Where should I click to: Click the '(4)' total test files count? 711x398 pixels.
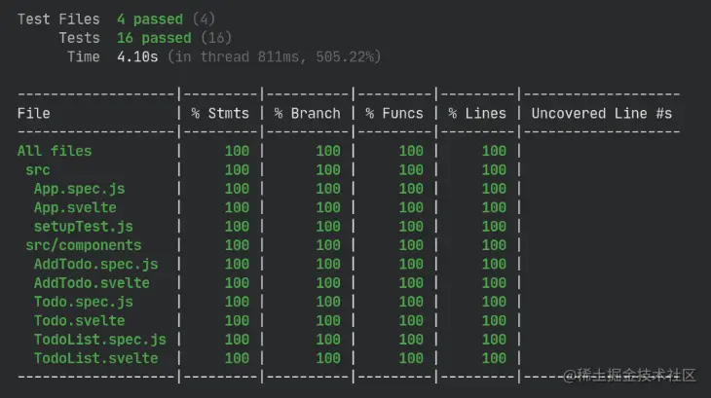[x=204, y=19]
